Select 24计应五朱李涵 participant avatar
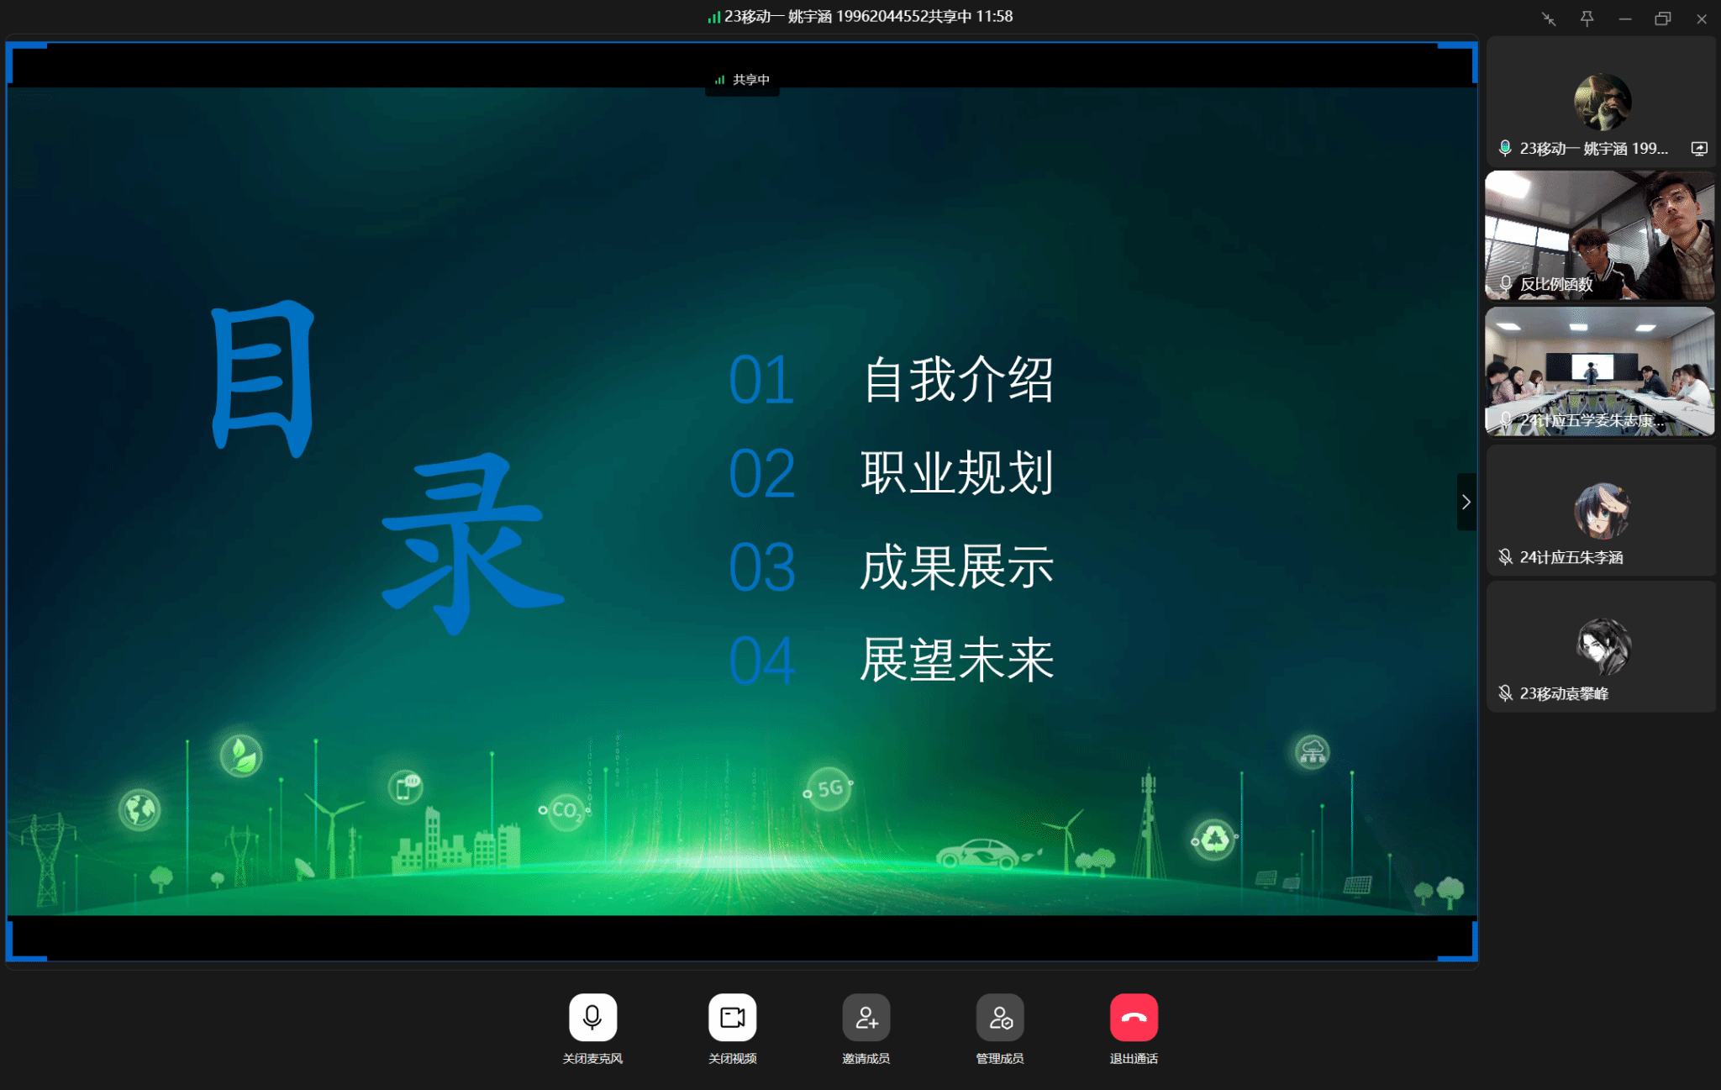Screen dimensions: 1721x1090 tap(1602, 510)
